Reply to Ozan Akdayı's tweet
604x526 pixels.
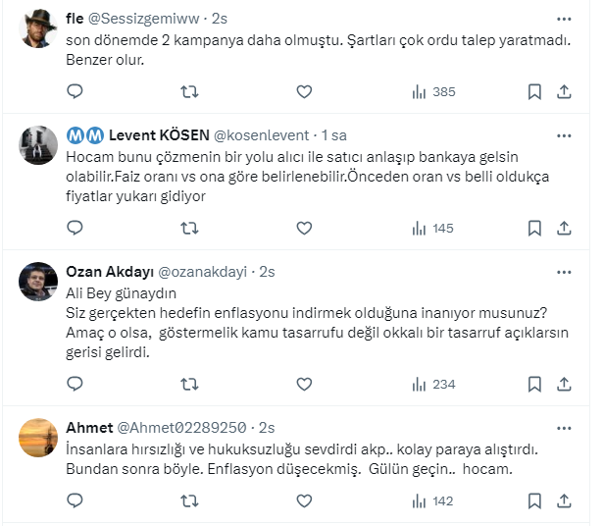click(75, 385)
